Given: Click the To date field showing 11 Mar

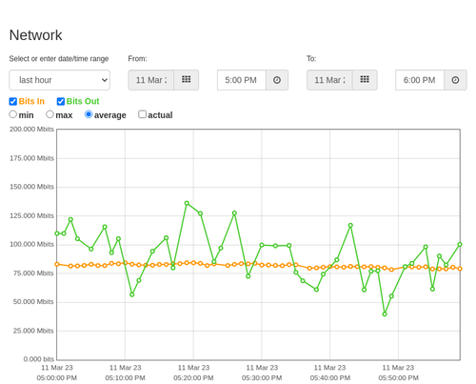Looking at the screenshot, I should point(329,80).
